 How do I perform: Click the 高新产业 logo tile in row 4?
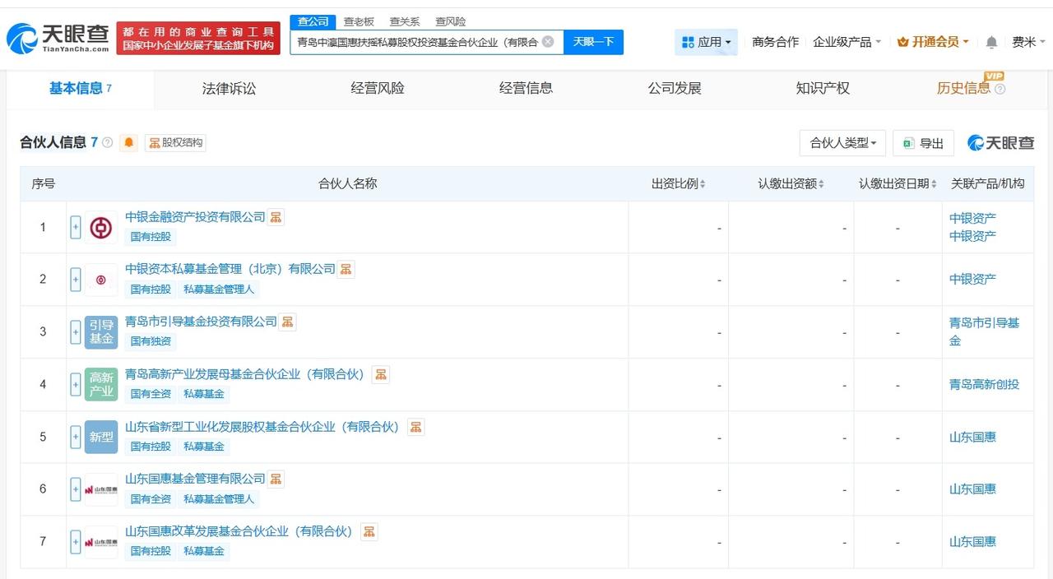pyautogui.click(x=101, y=385)
